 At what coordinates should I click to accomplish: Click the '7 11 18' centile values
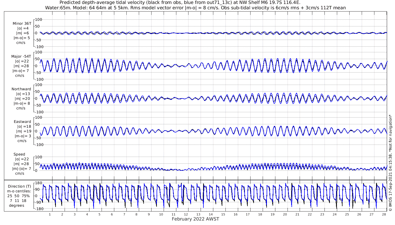18,201
